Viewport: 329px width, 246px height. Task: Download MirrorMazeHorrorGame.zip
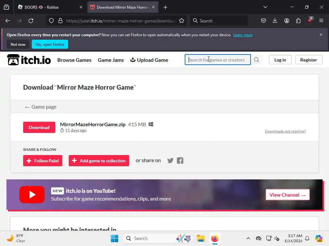[39, 127]
